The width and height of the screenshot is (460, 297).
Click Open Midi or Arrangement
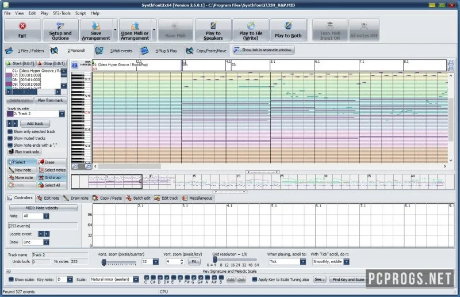click(x=135, y=30)
